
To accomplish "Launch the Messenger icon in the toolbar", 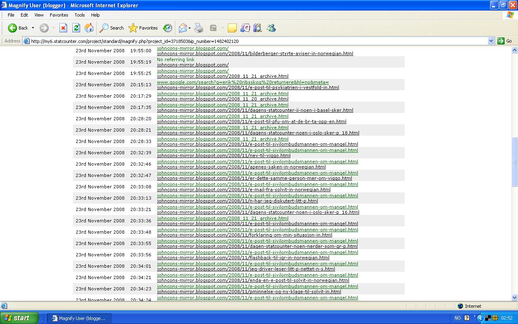I will [x=271, y=28].
